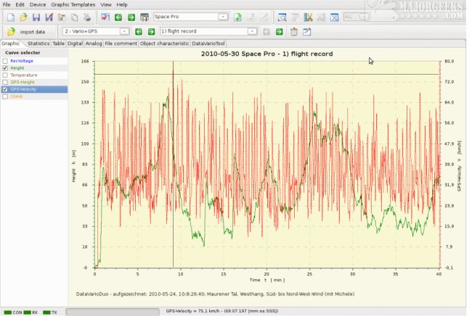Open a file with the folder icon
472x316 pixels.
pos(23,17)
